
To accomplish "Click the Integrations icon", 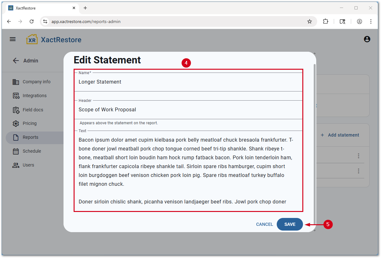I will coord(16,96).
